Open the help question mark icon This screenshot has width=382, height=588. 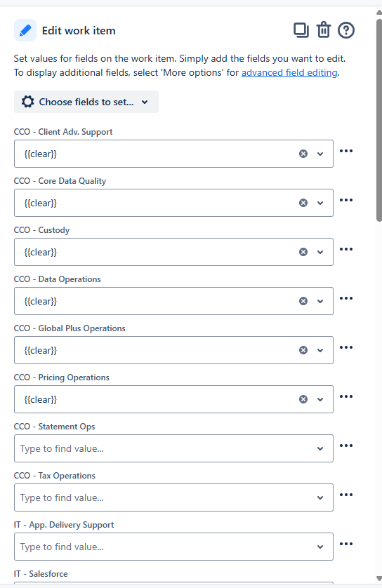coord(346,30)
